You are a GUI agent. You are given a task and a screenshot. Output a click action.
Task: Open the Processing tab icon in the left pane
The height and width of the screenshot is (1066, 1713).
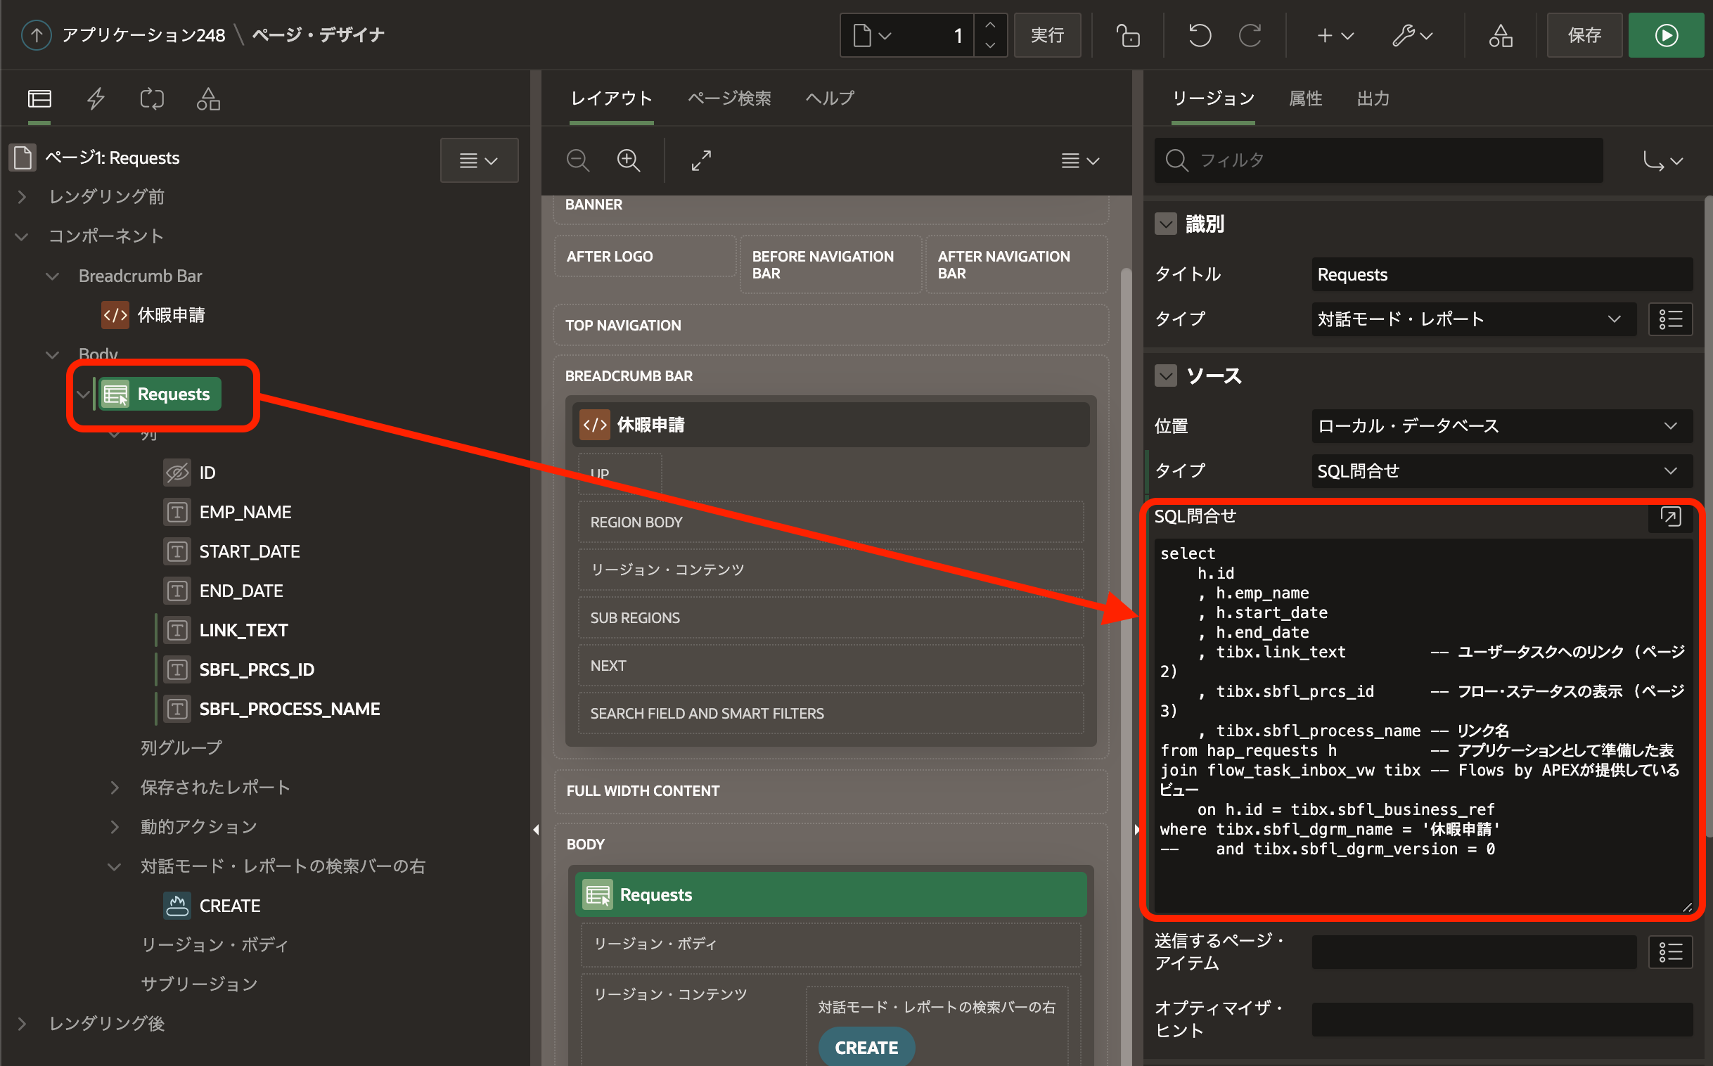click(x=152, y=98)
